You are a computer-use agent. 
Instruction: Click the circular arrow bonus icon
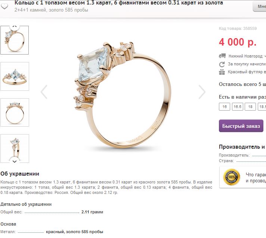222,64
